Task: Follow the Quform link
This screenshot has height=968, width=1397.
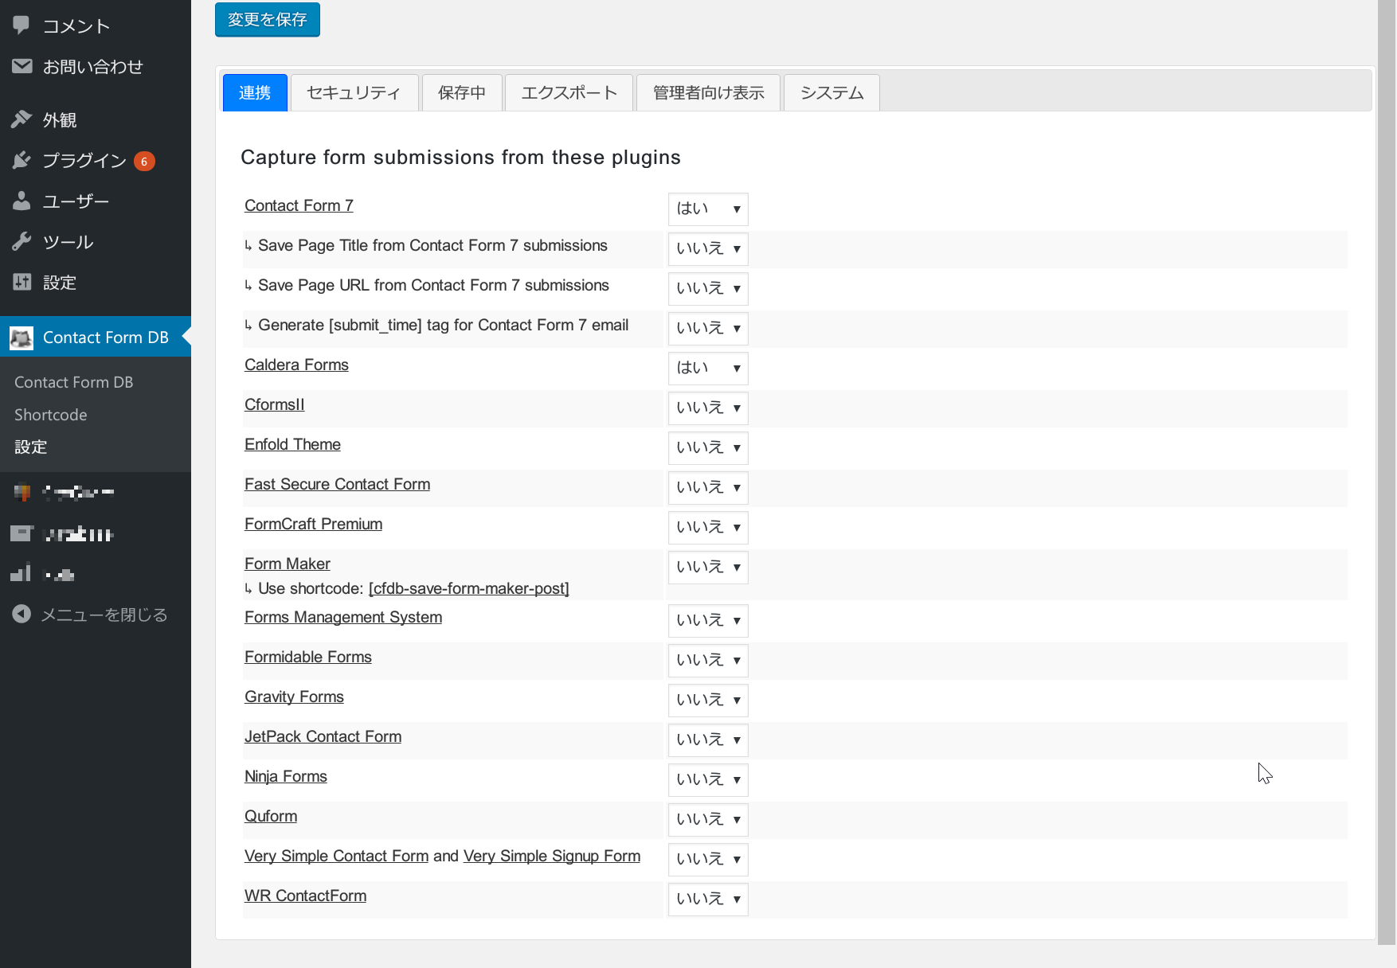Action: click(x=270, y=816)
